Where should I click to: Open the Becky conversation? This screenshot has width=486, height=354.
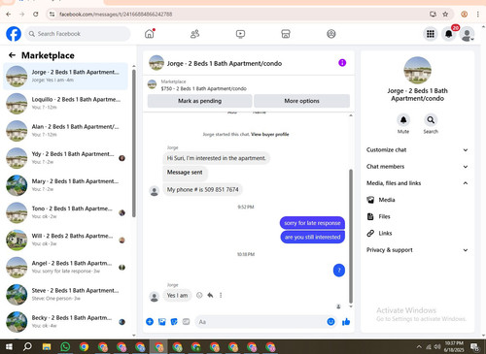(65, 322)
